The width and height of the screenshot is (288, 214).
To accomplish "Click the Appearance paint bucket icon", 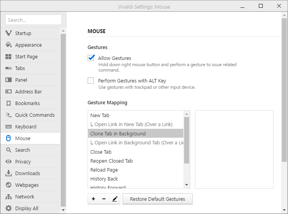I will click(9, 45).
